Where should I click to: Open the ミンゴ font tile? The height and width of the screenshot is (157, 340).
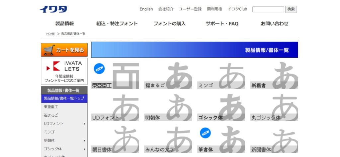pos(221,75)
